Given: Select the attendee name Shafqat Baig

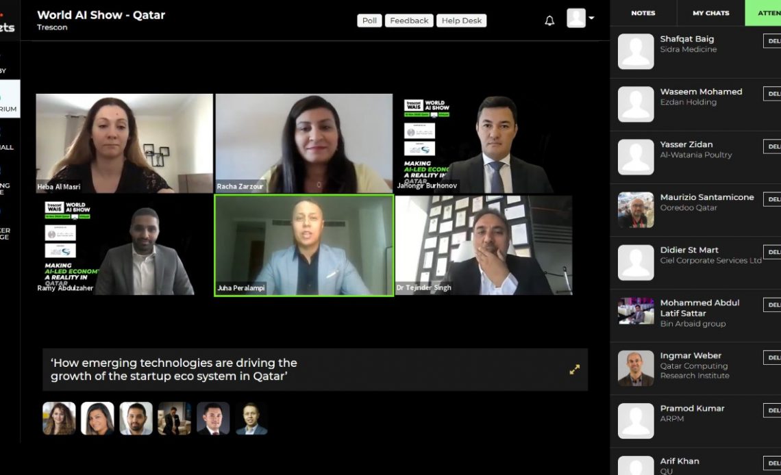Looking at the screenshot, I should [x=687, y=39].
